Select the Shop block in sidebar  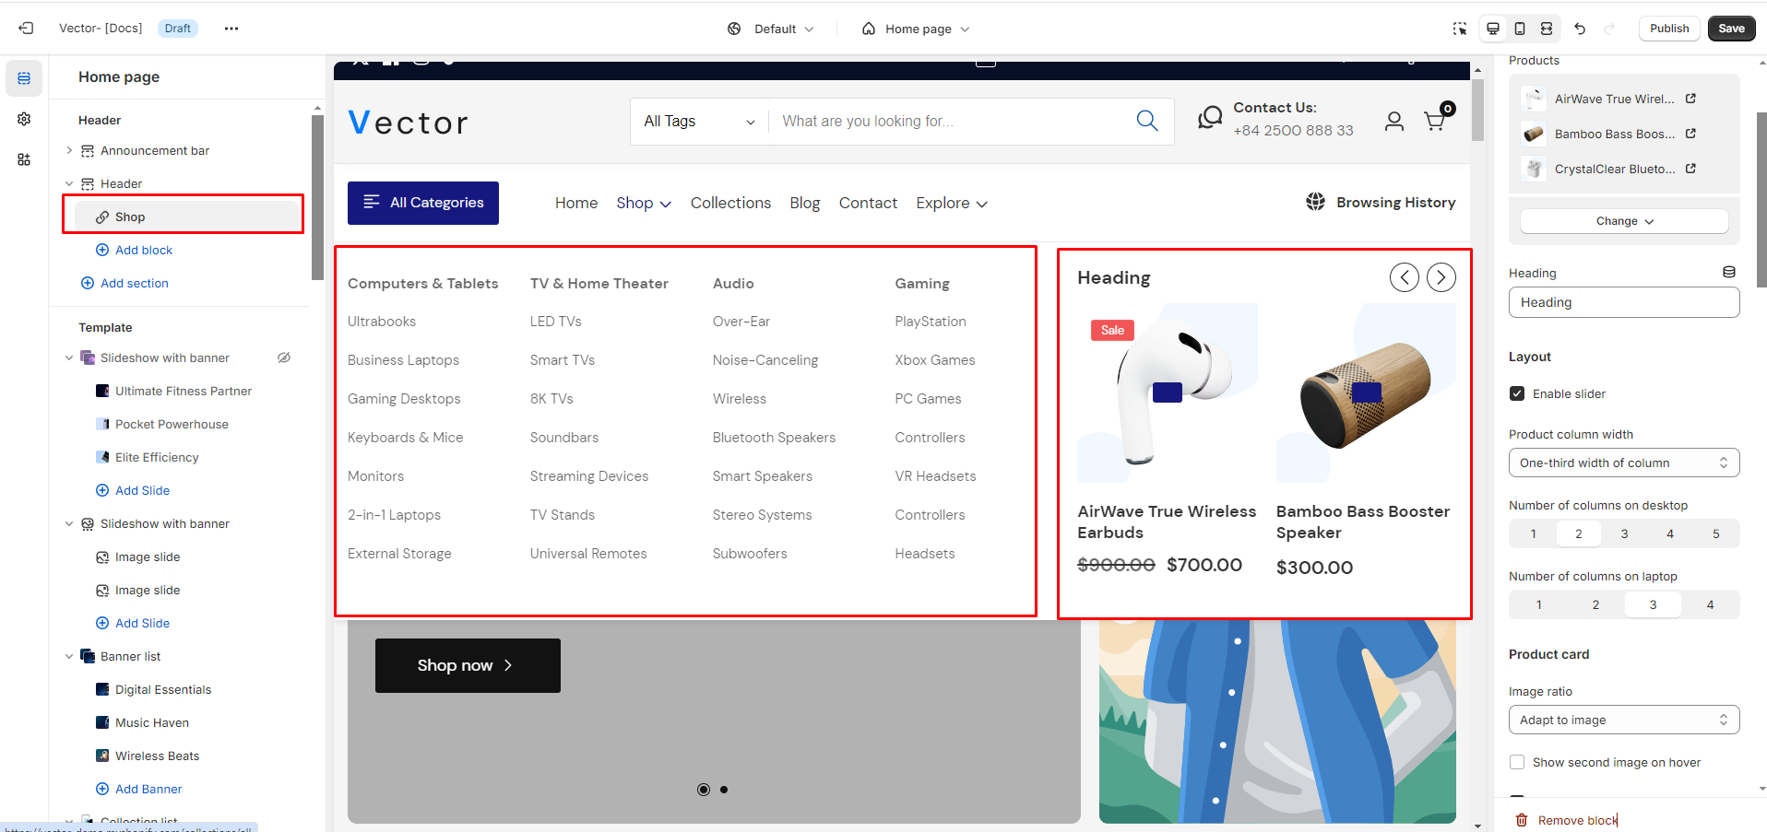pyautogui.click(x=130, y=217)
